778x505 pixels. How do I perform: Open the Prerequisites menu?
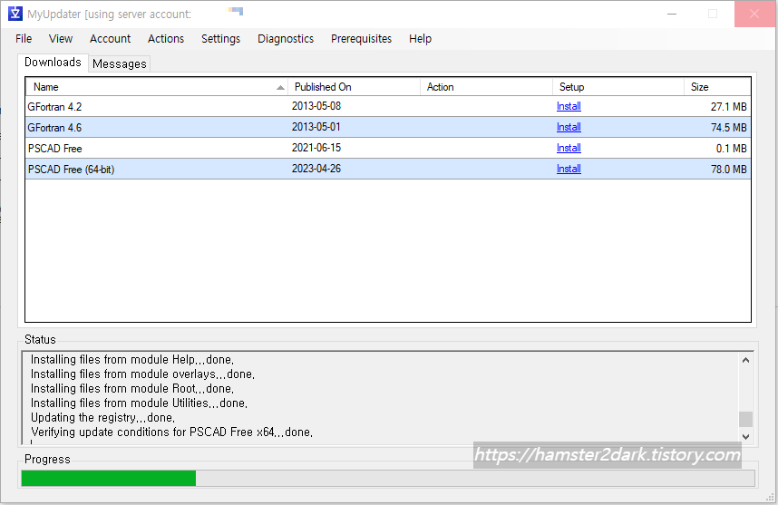coord(361,39)
